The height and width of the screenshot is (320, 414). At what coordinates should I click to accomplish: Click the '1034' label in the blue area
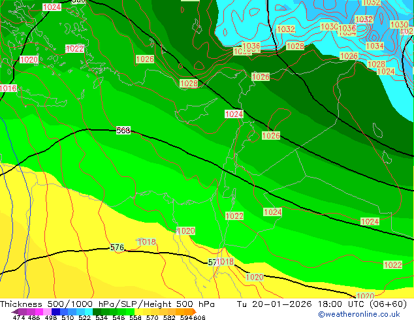coord(375,46)
